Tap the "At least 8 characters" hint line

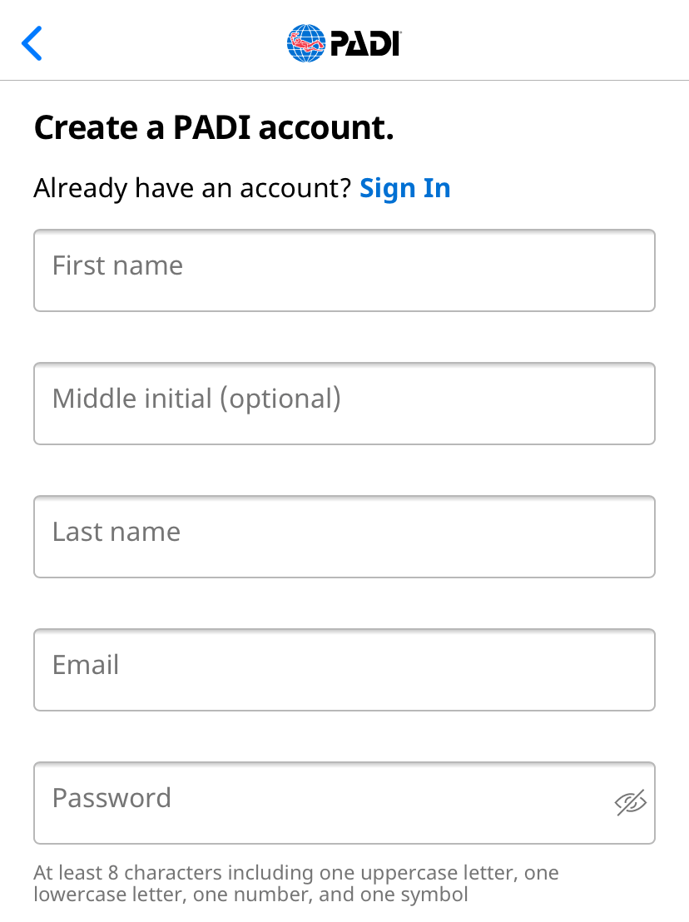[x=295, y=873]
